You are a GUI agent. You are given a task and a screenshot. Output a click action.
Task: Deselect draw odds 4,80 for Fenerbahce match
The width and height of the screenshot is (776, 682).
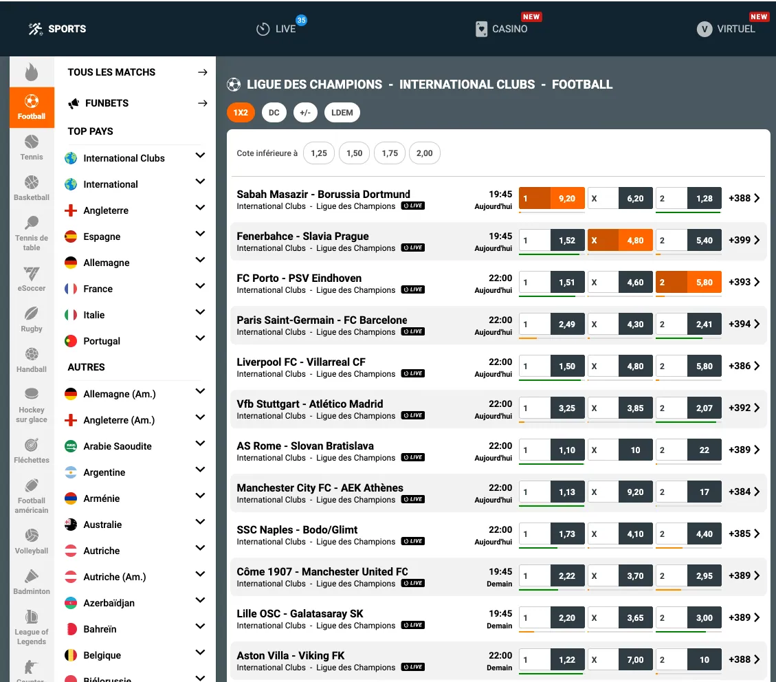(620, 241)
